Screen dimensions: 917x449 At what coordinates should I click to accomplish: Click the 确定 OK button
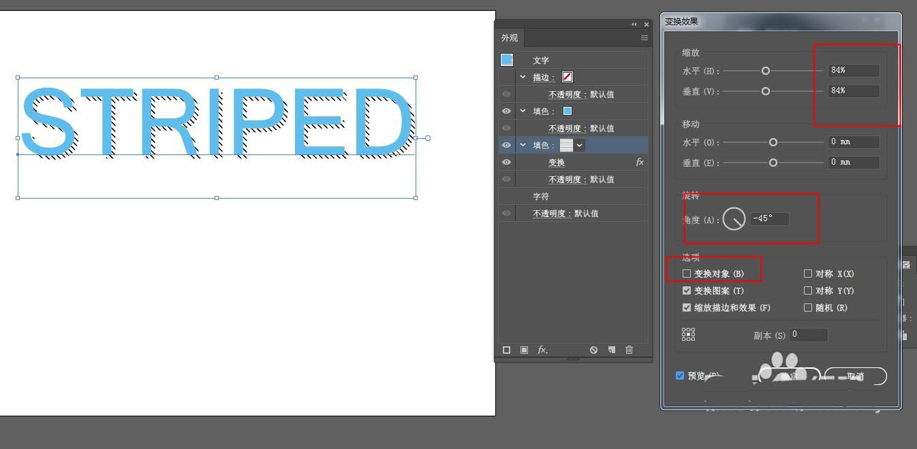click(789, 376)
